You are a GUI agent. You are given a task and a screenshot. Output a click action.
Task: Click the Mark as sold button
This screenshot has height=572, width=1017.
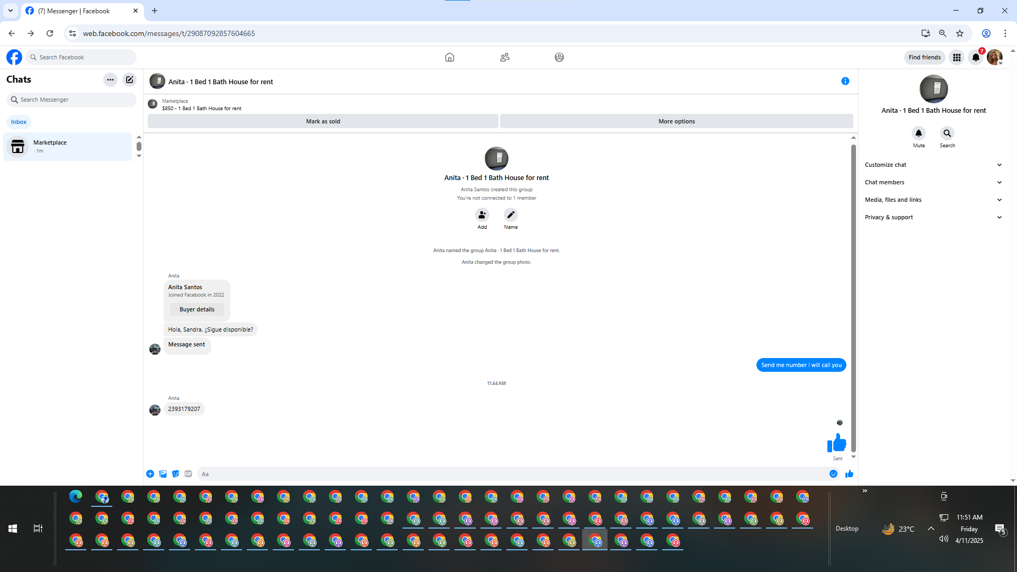tap(323, 121)
